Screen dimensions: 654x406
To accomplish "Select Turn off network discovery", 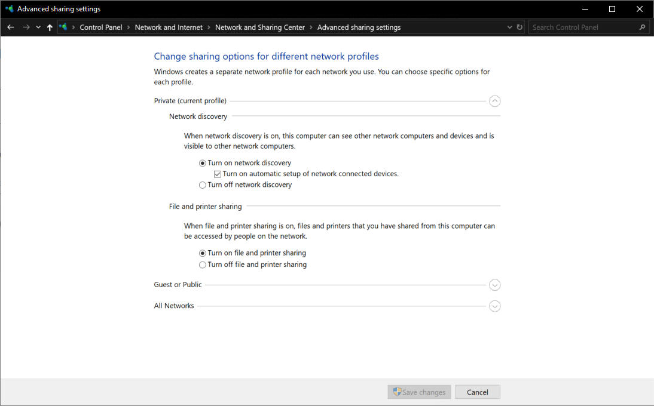I will pyautogui.click(x=203, y=185).
